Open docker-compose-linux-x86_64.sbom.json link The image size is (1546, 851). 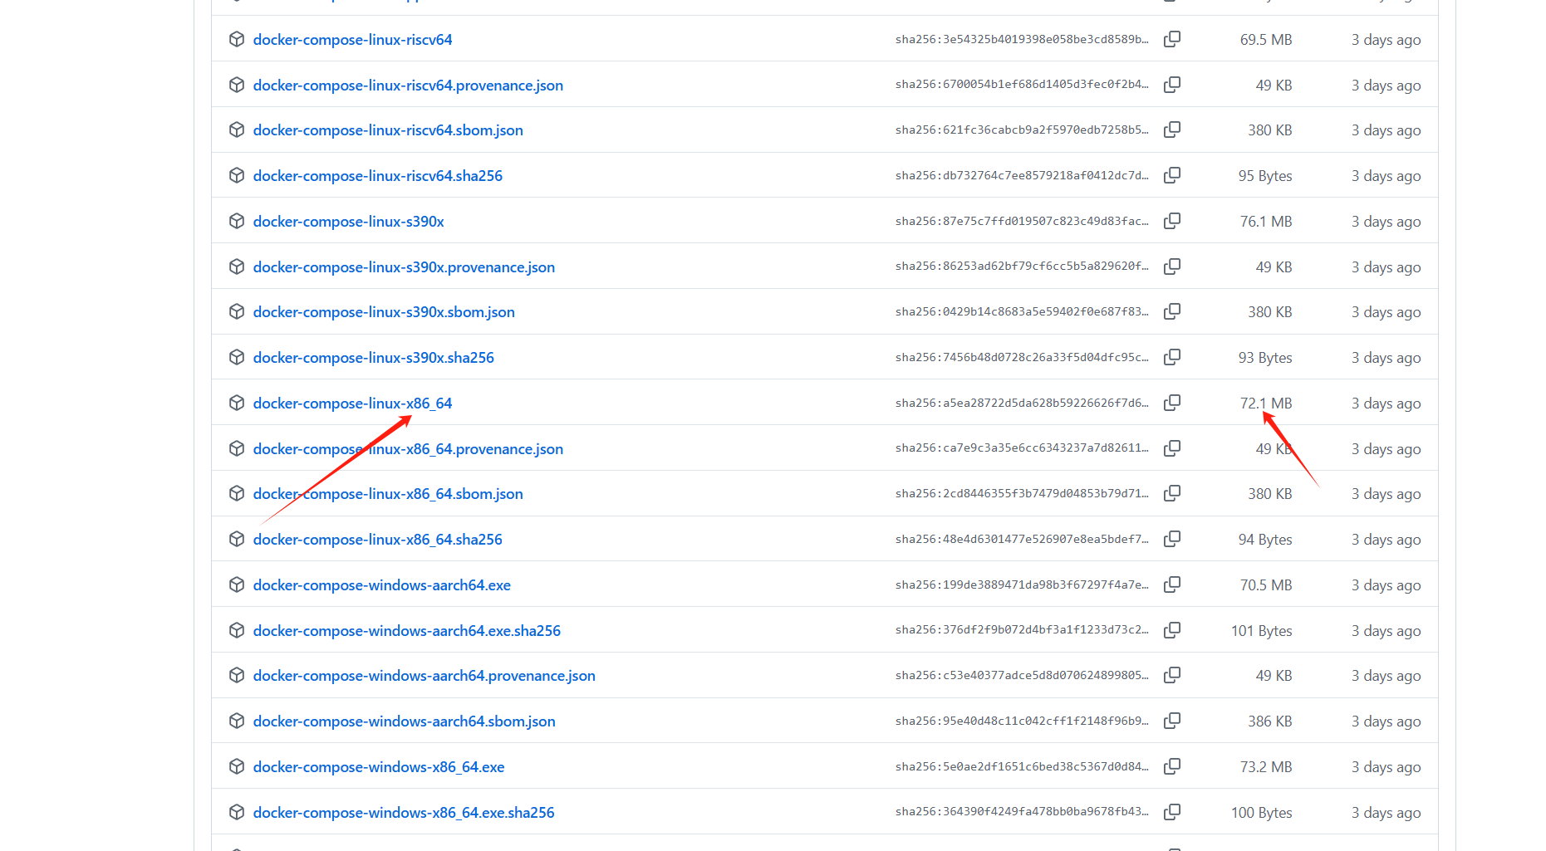click(388, 494)
